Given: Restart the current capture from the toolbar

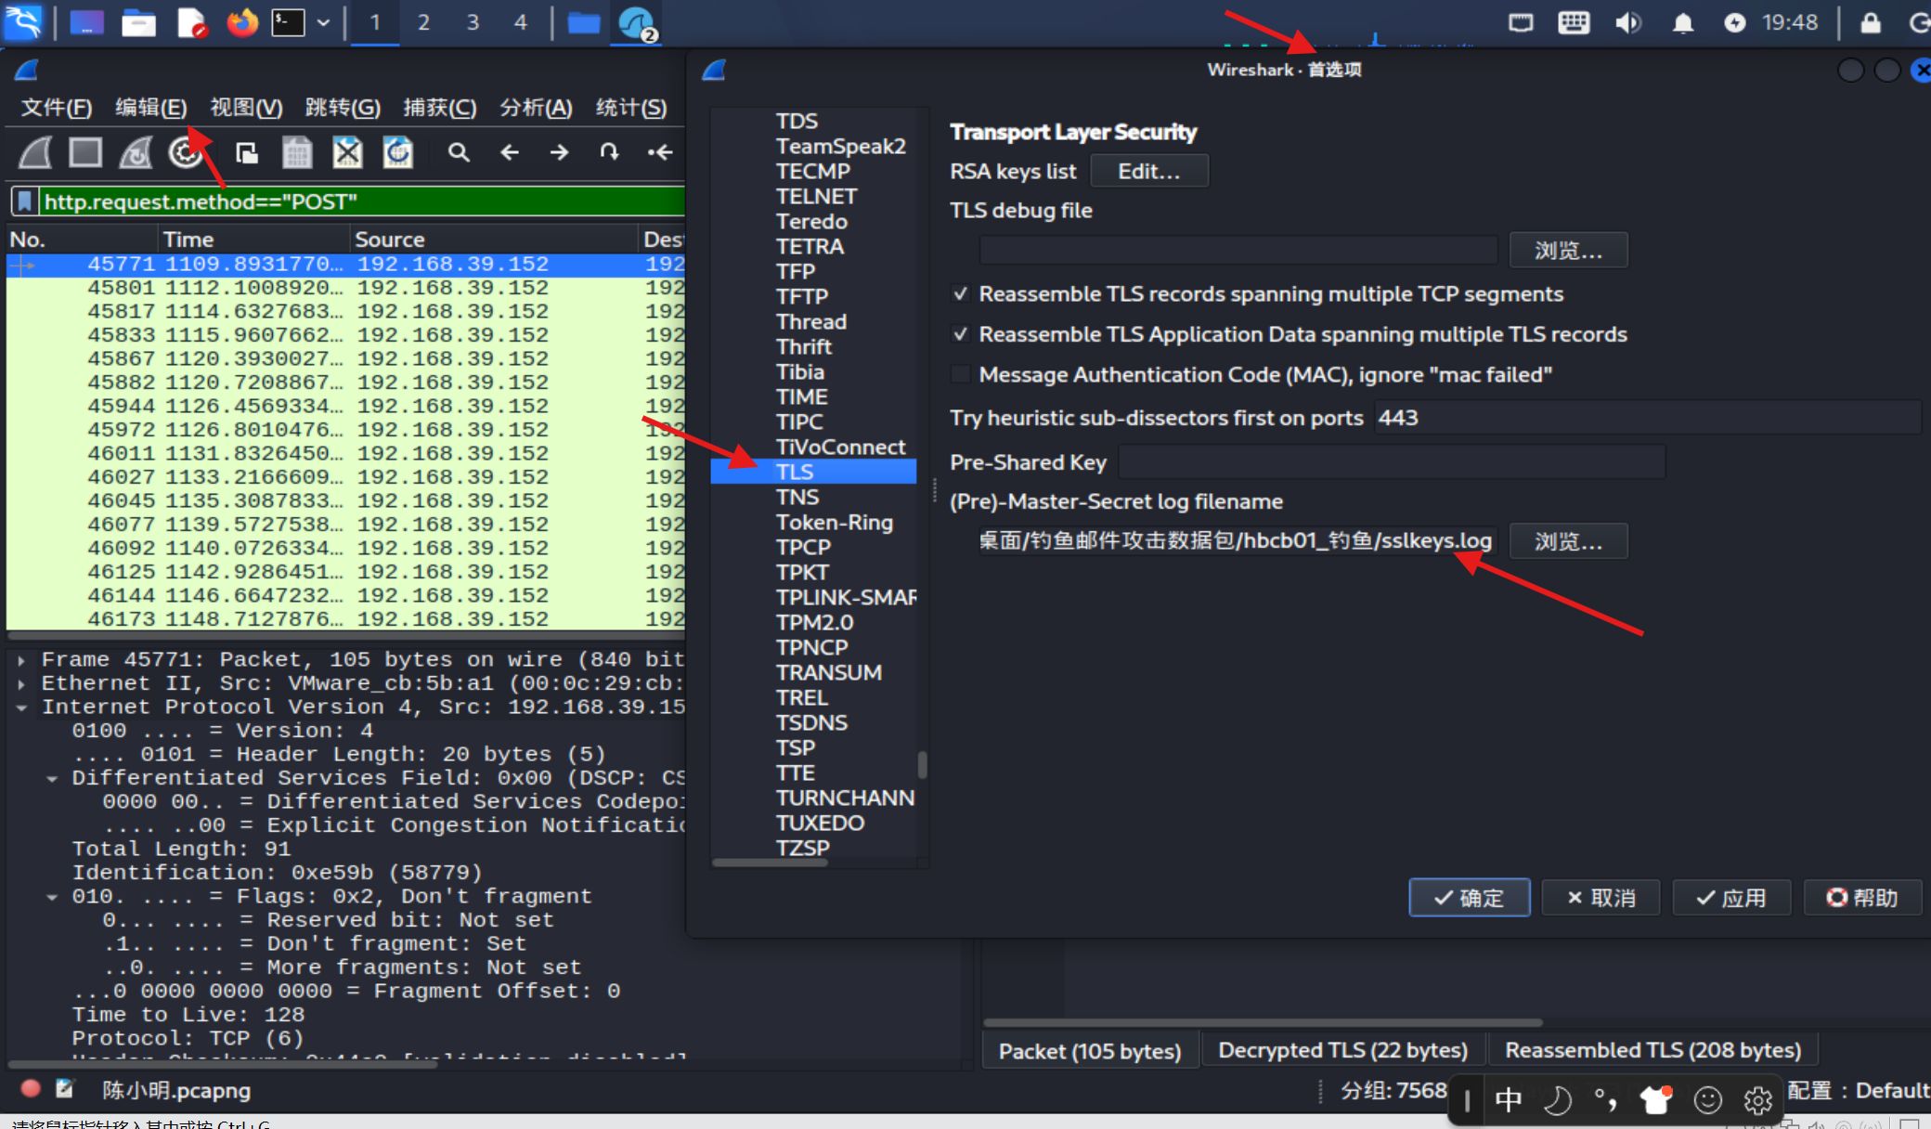Looking at the screenshot, I should [x=136, y=152].
